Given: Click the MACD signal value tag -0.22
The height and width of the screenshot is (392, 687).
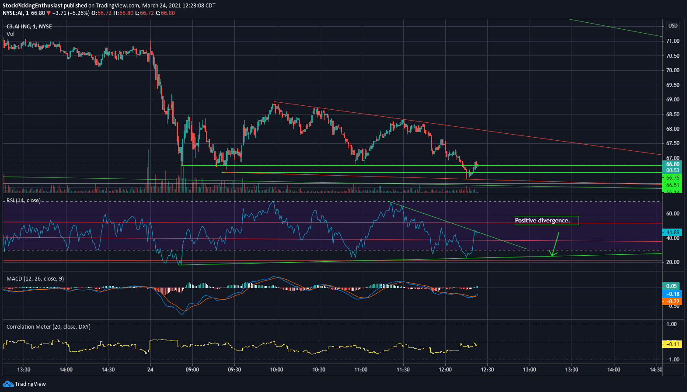Looking at the screenshot, I should point(673,301).
